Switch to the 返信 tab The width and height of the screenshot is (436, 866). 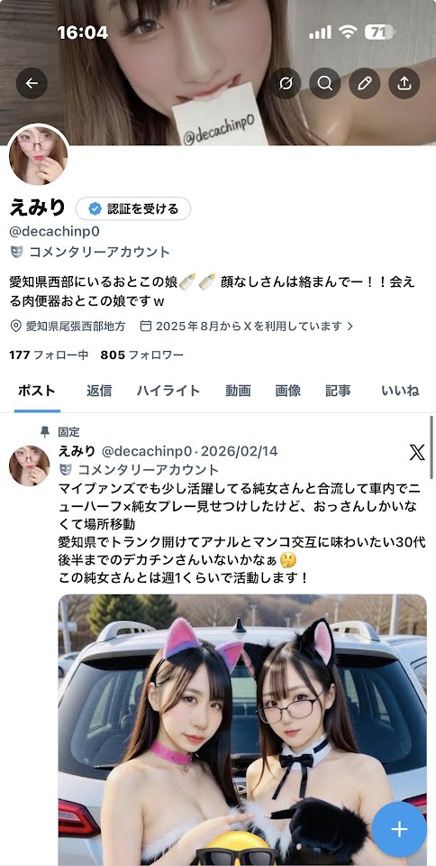point(99,391)
